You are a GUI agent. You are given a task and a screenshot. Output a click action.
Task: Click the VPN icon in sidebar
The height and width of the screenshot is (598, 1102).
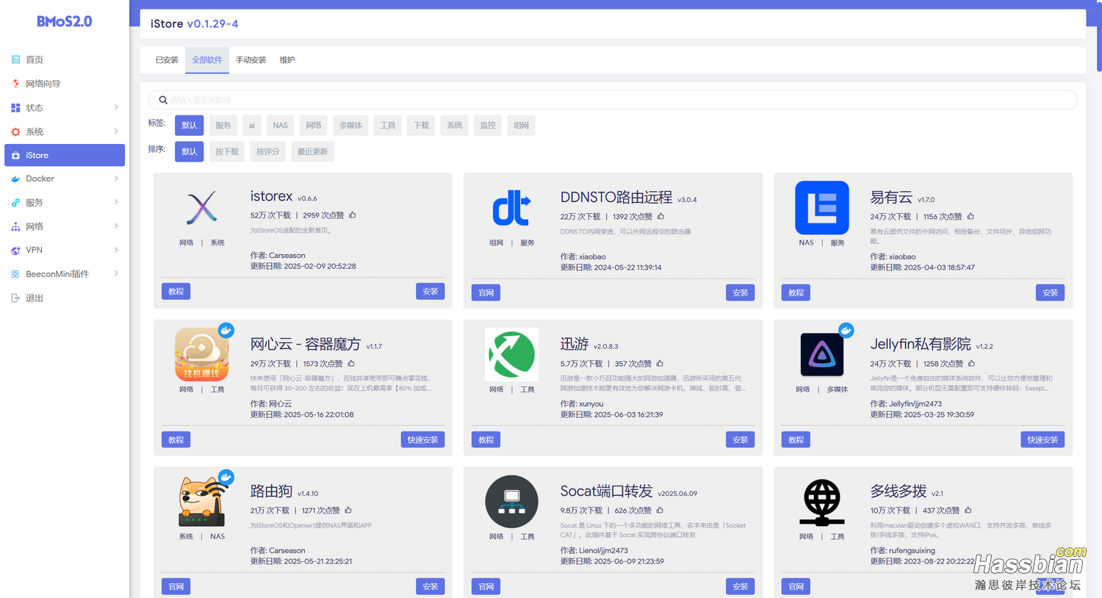(x=15, y=251)
